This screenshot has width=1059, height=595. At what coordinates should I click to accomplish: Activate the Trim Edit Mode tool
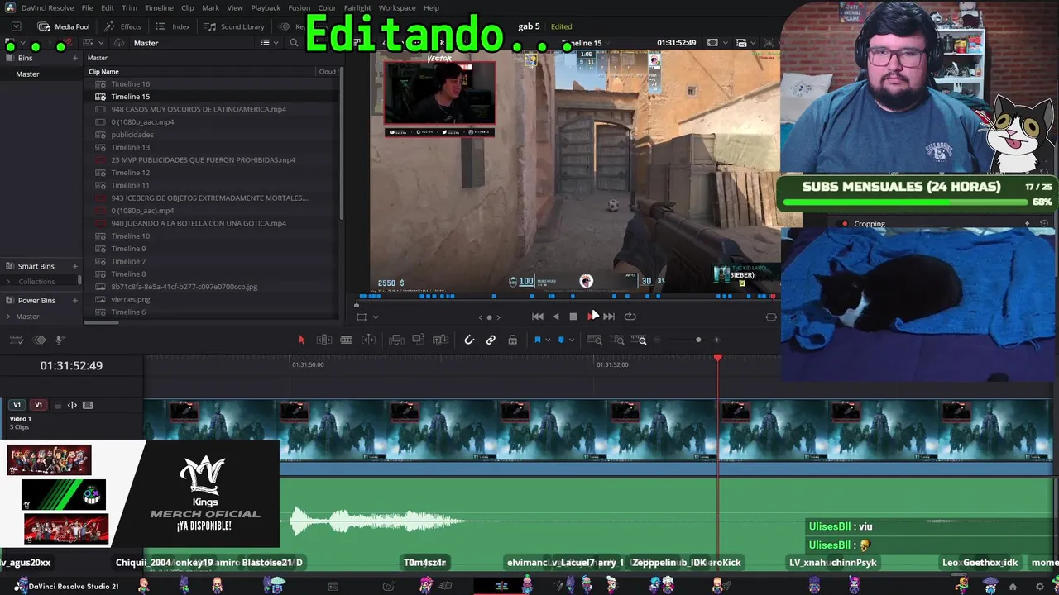[324, 340]
